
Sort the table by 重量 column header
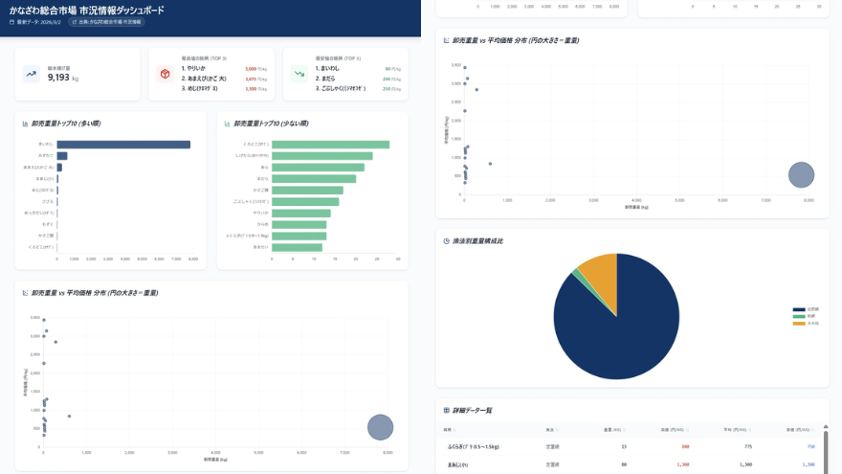click(614, 430)
